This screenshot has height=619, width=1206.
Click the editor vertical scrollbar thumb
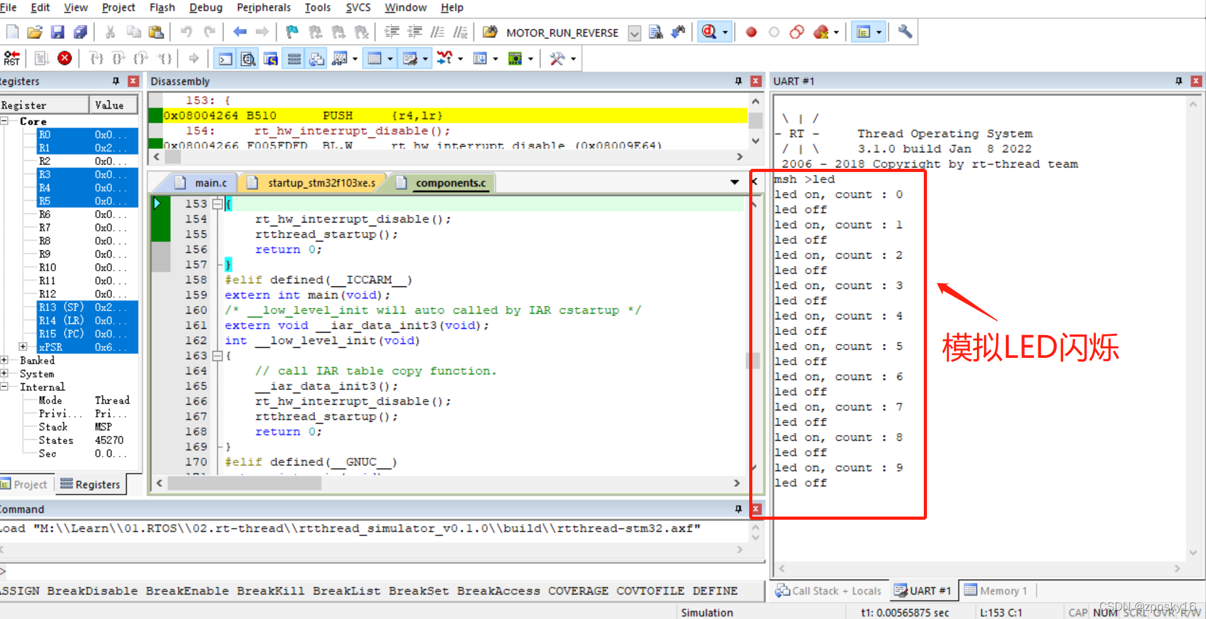coord(753,360)
